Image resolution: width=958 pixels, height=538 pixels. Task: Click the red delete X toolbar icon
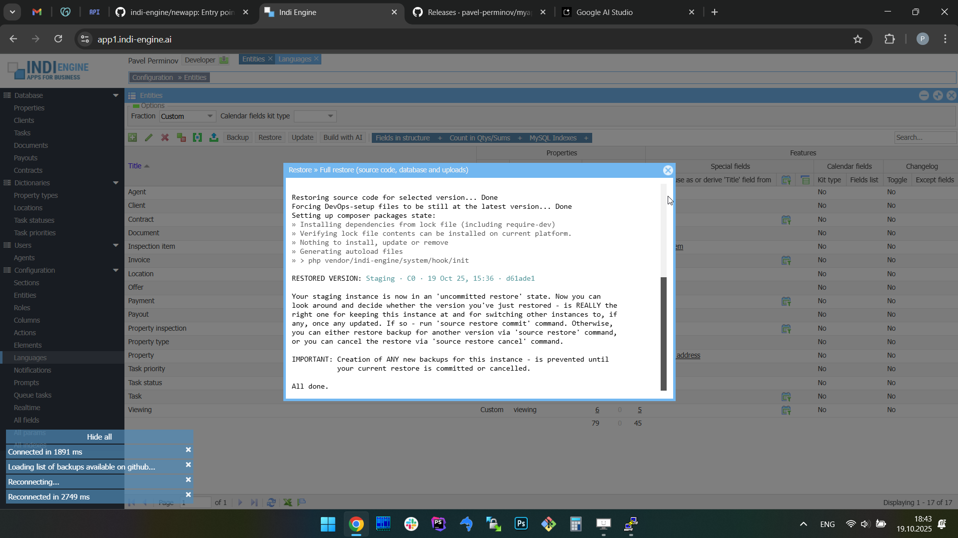coord(165,138)
